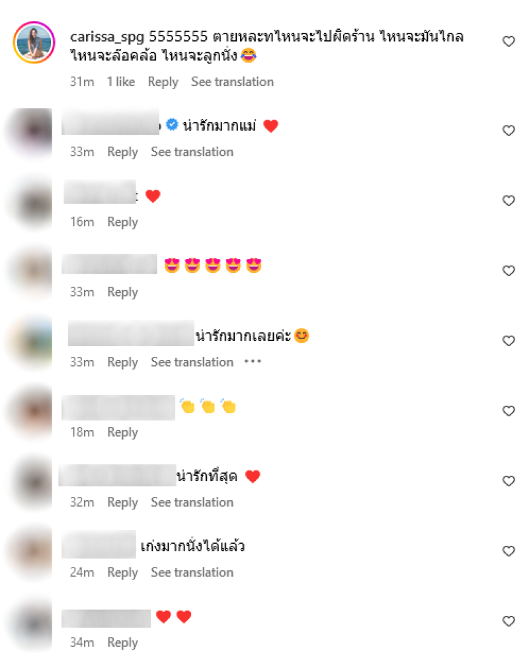Like the 24m comment using heart icon
The width and height of the screenshot is (529, 668).
(x=509, y=551)
